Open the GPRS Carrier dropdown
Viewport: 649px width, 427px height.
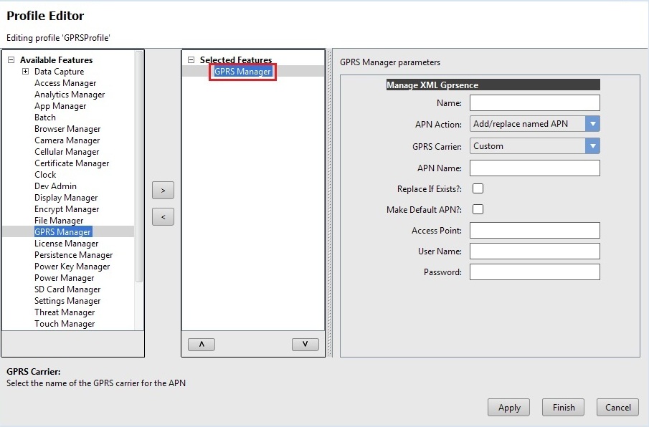click(592, 146)
